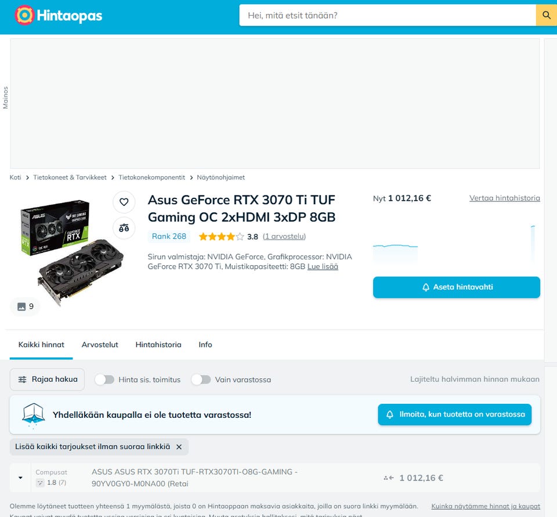Viewport: 557px width, 517px height.
Task: Click the bell icon in 'Aseta hintavahti'
Action: (x=426, y=287)
